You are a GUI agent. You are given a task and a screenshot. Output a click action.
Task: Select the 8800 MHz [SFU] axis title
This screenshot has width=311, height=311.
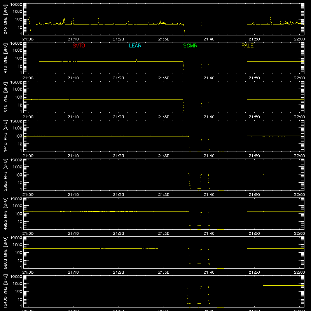point(5,253)
